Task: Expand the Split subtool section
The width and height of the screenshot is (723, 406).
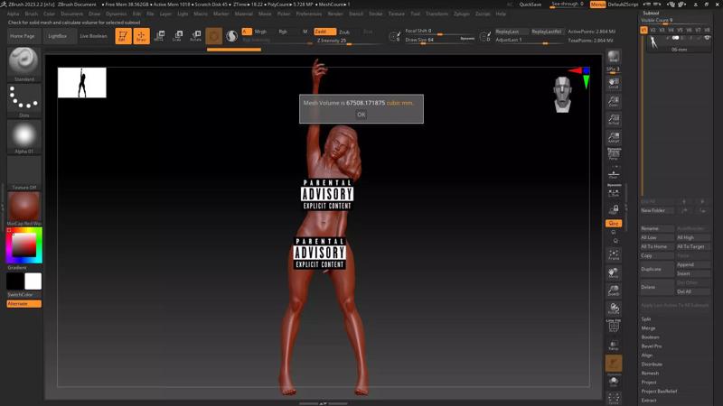Action: click(x=647, y=318)
